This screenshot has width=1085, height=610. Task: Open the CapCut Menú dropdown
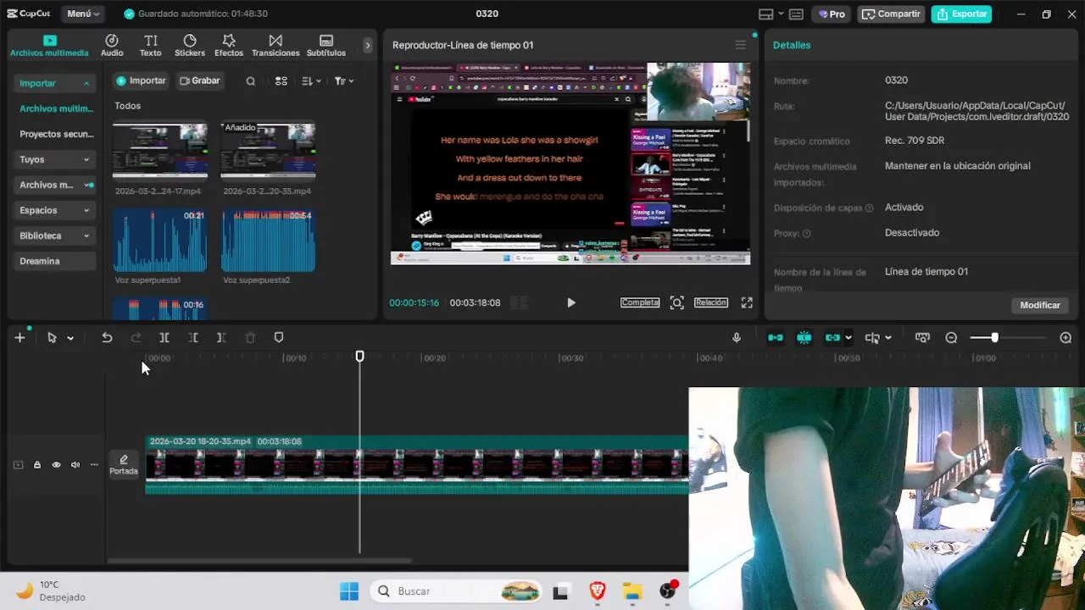(83, 14)
